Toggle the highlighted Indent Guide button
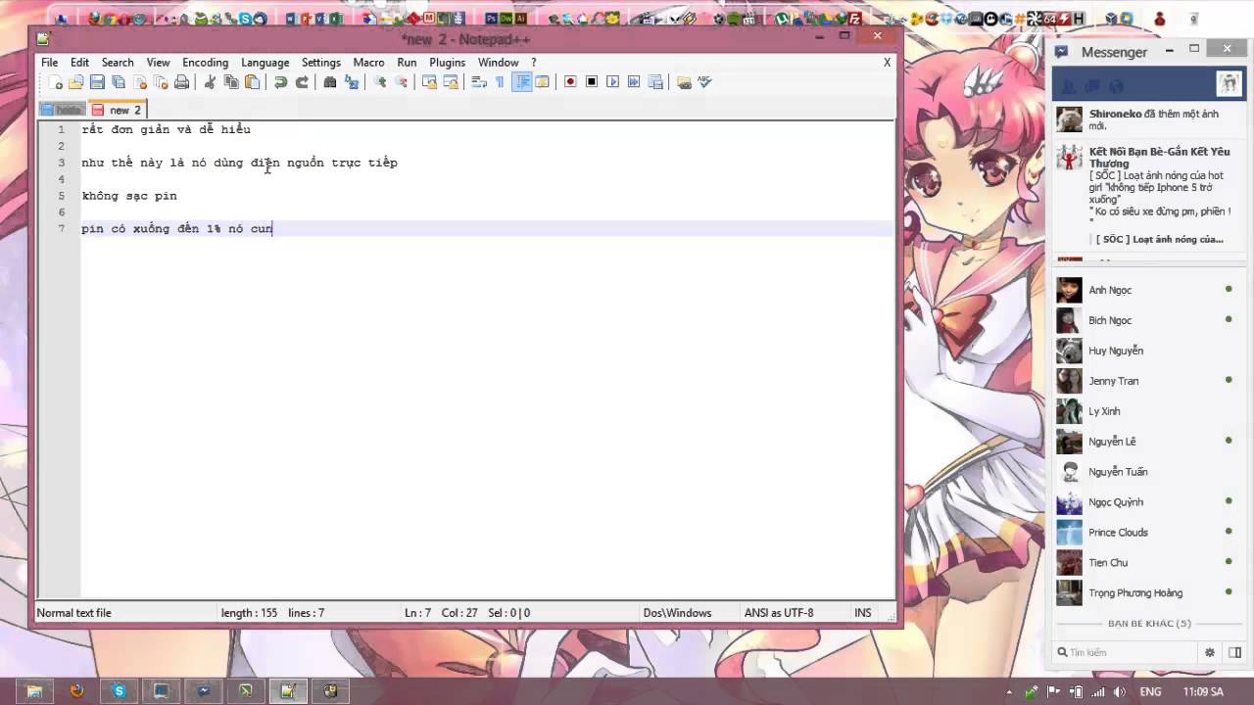Image resolution: width=1254 pixels, height=705 pixels. [522, 82]
